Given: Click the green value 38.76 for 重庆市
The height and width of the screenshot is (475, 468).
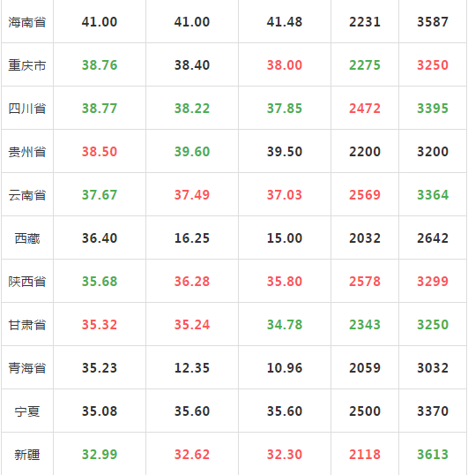Looking at the screenshot, I should [x=100, y=65].
